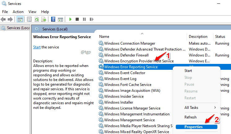
Task: Open the blue Help question mark icon
Action: coord(53,19)
